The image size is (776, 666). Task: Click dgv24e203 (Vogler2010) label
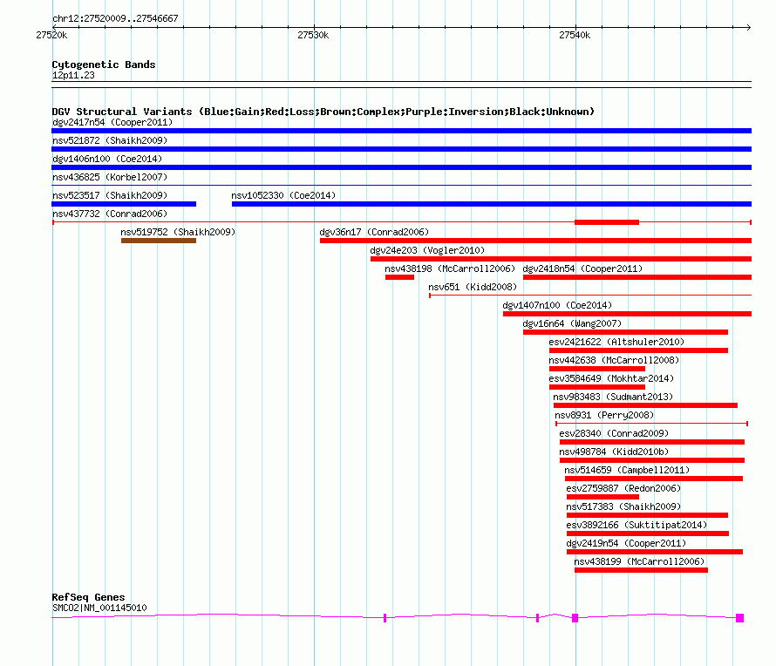coord(427,250)
